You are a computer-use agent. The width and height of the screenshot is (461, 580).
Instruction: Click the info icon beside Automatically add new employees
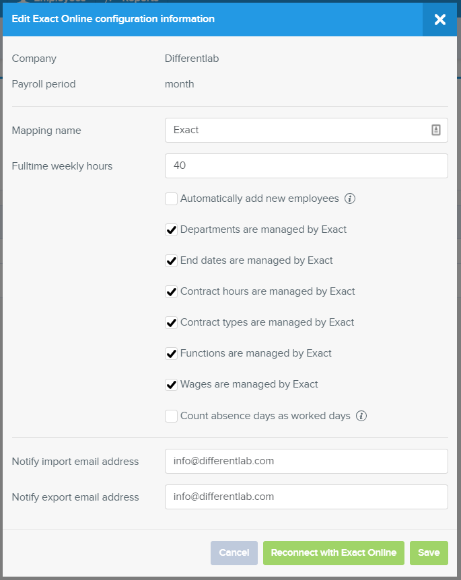pos(350,198)
